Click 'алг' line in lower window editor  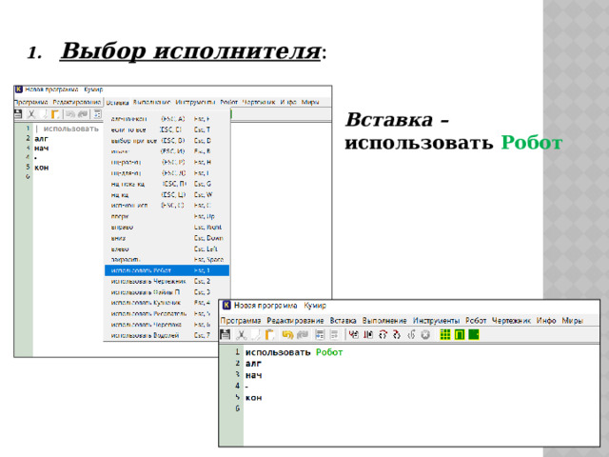tap(253, 364)
